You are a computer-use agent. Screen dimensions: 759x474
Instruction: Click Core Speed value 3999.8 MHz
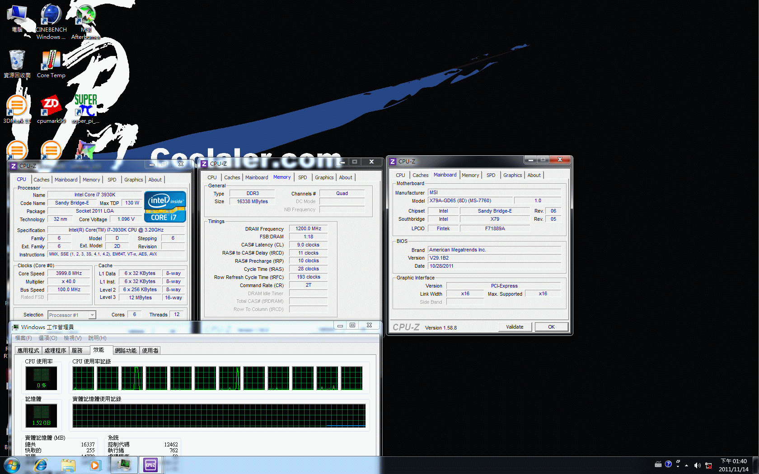(69, 273)
